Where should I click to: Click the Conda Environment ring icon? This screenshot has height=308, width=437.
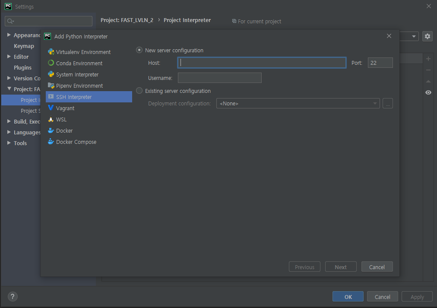pos(51,63)
